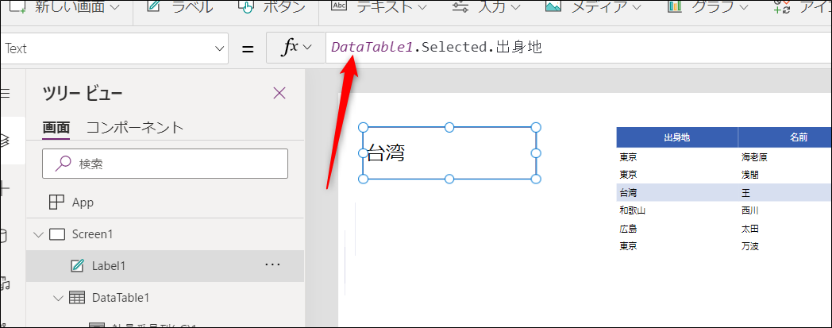Click the App grid icon

point(56,203)
